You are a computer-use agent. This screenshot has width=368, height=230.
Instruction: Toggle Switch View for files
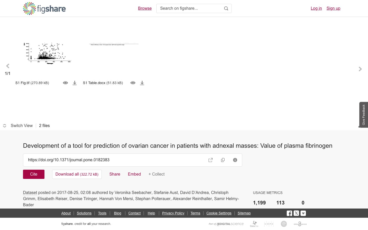pos(18,126)
